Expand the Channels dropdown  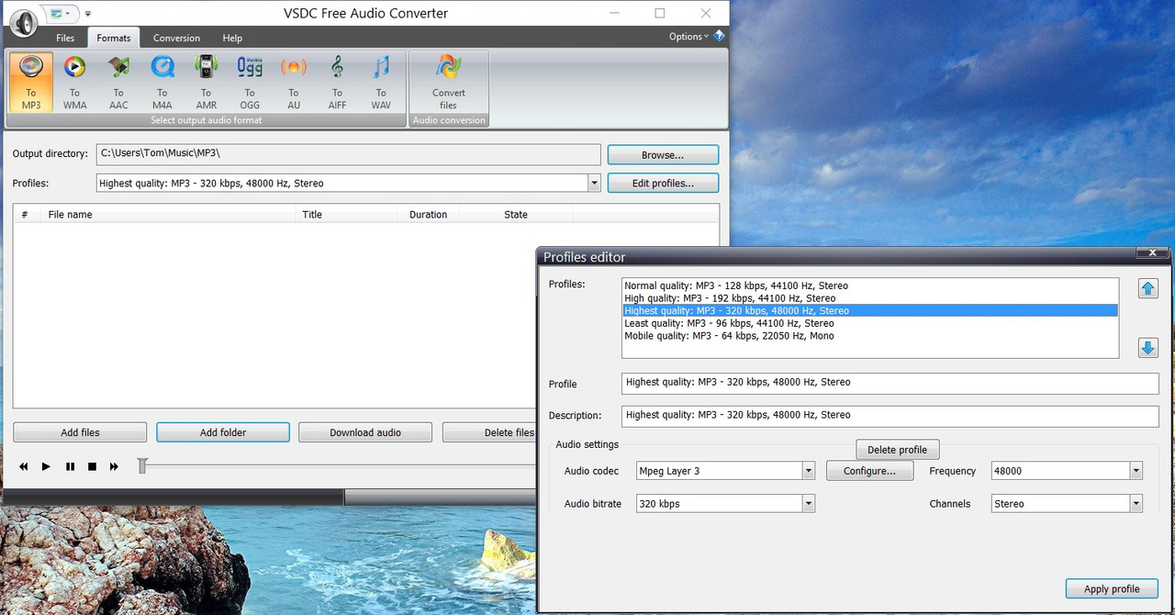[x=1136, y=503]
